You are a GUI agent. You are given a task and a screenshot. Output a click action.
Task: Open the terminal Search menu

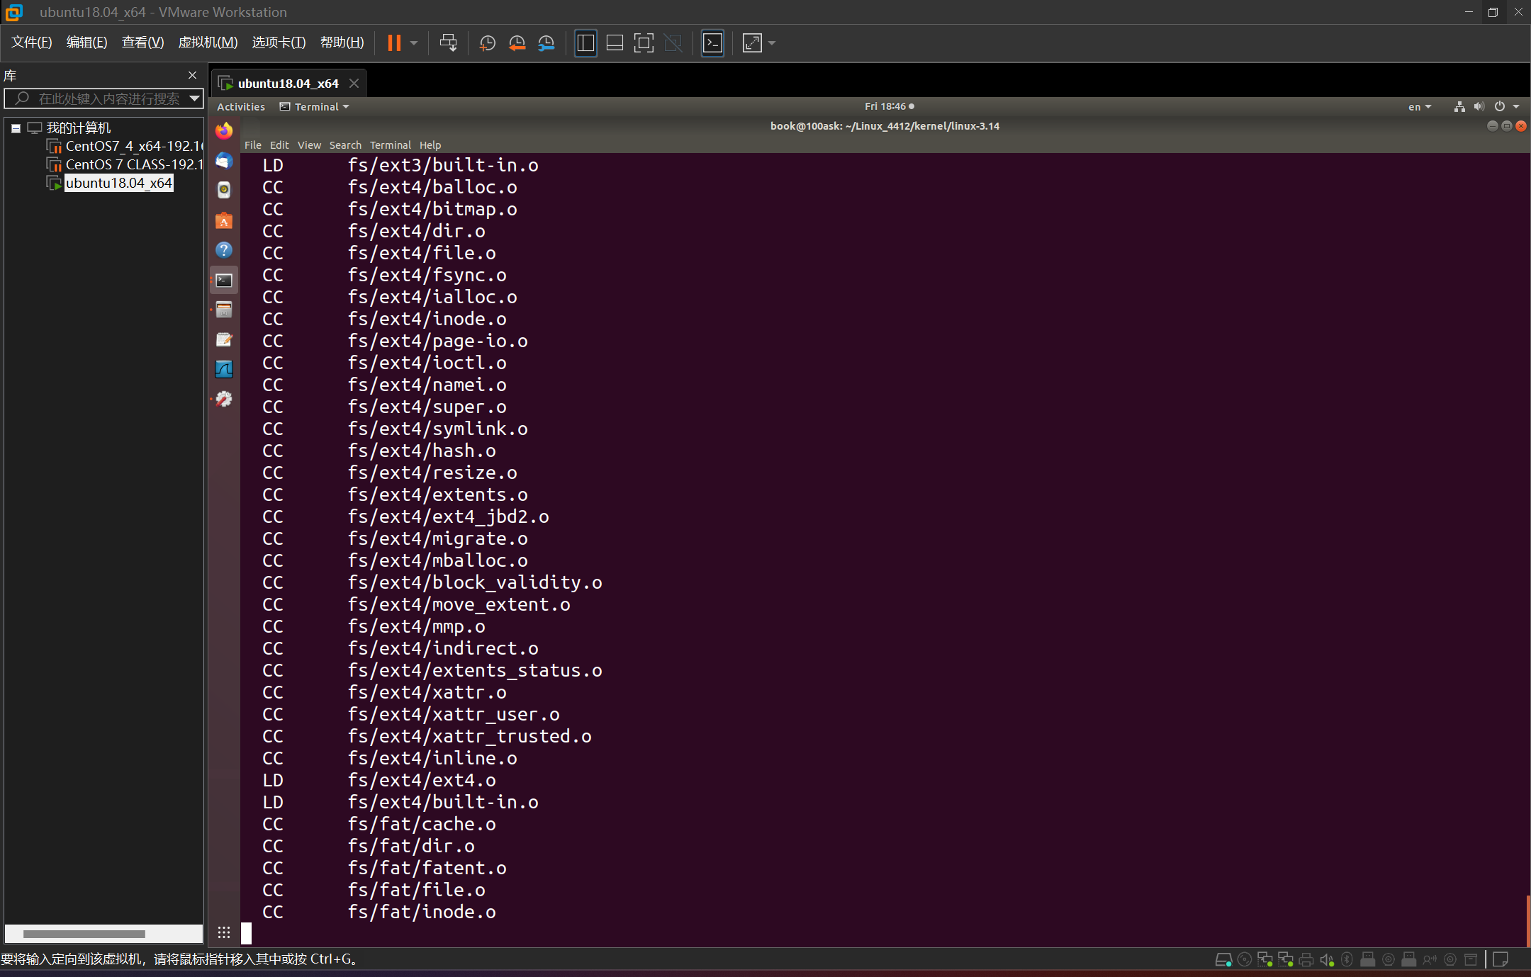pyautogui.click(x=345, y=145)
